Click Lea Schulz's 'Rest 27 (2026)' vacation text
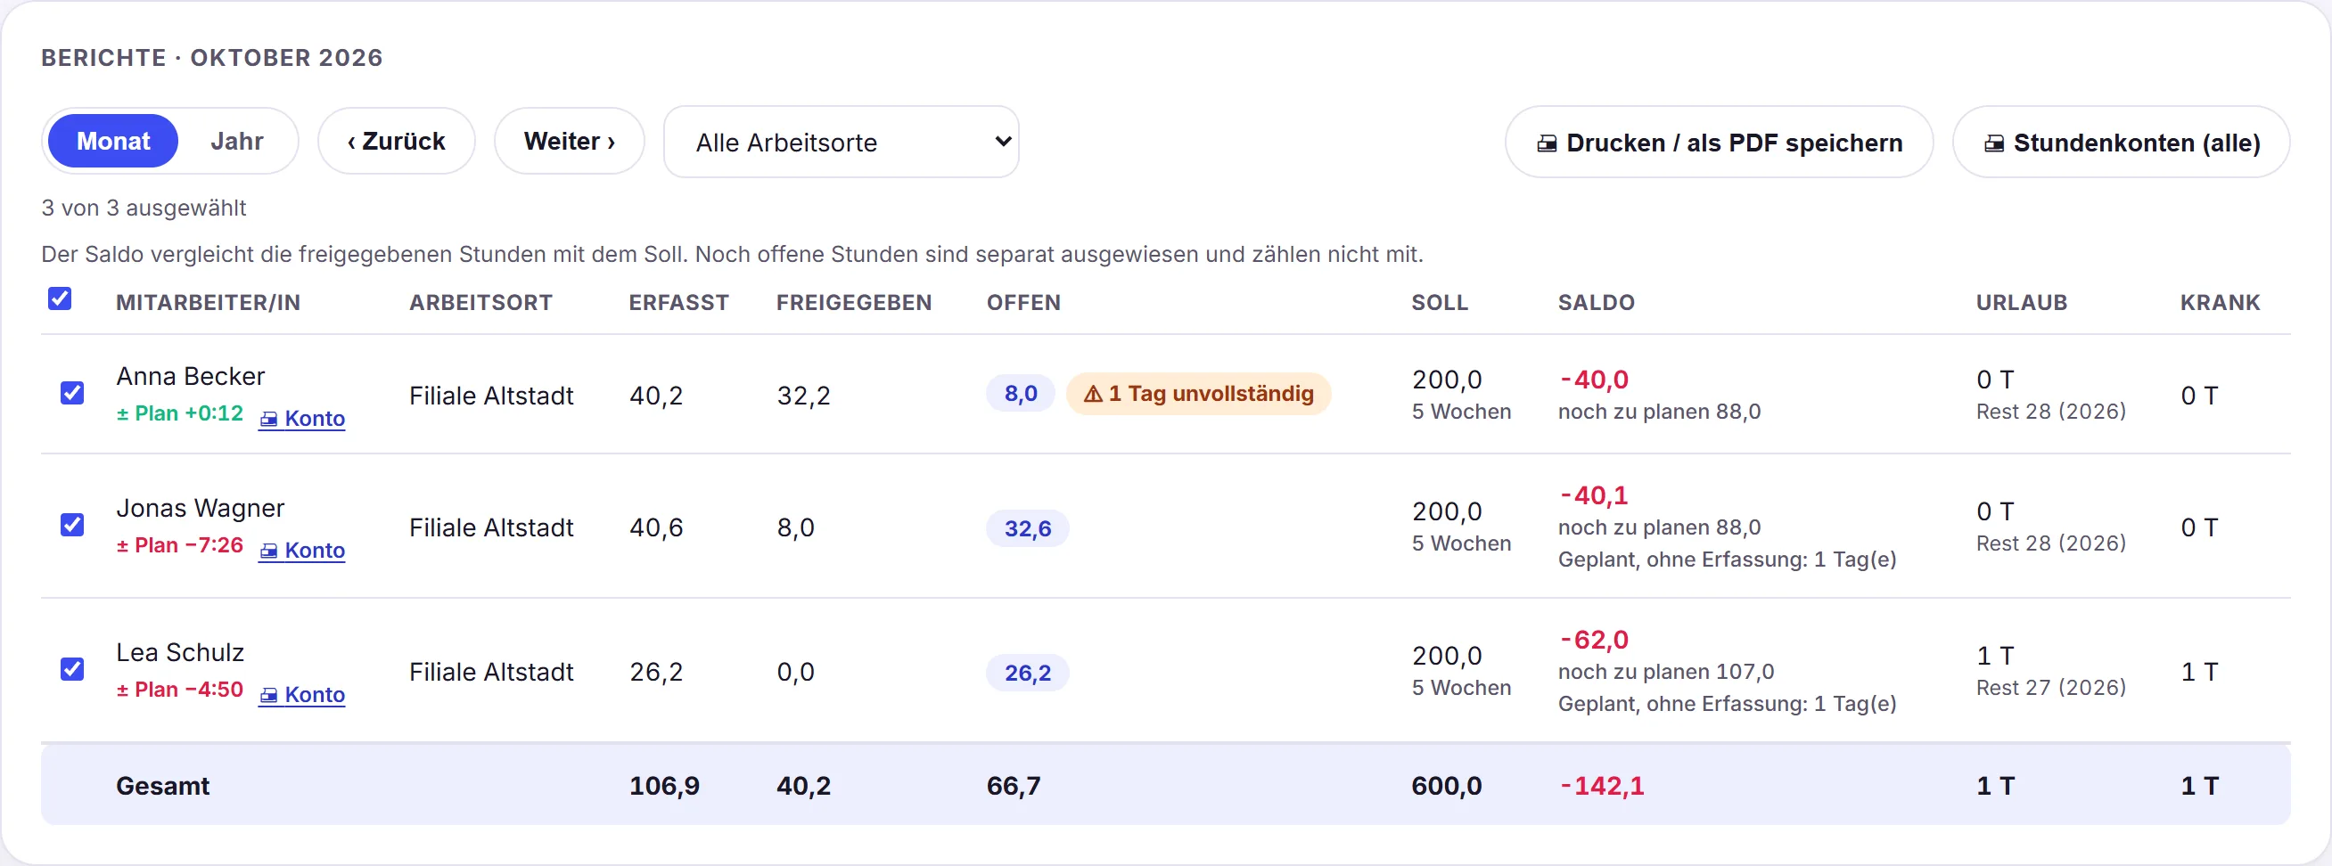Viewport: 2332px width, 866px height. pyautogui.click(x=2050, y=688)
